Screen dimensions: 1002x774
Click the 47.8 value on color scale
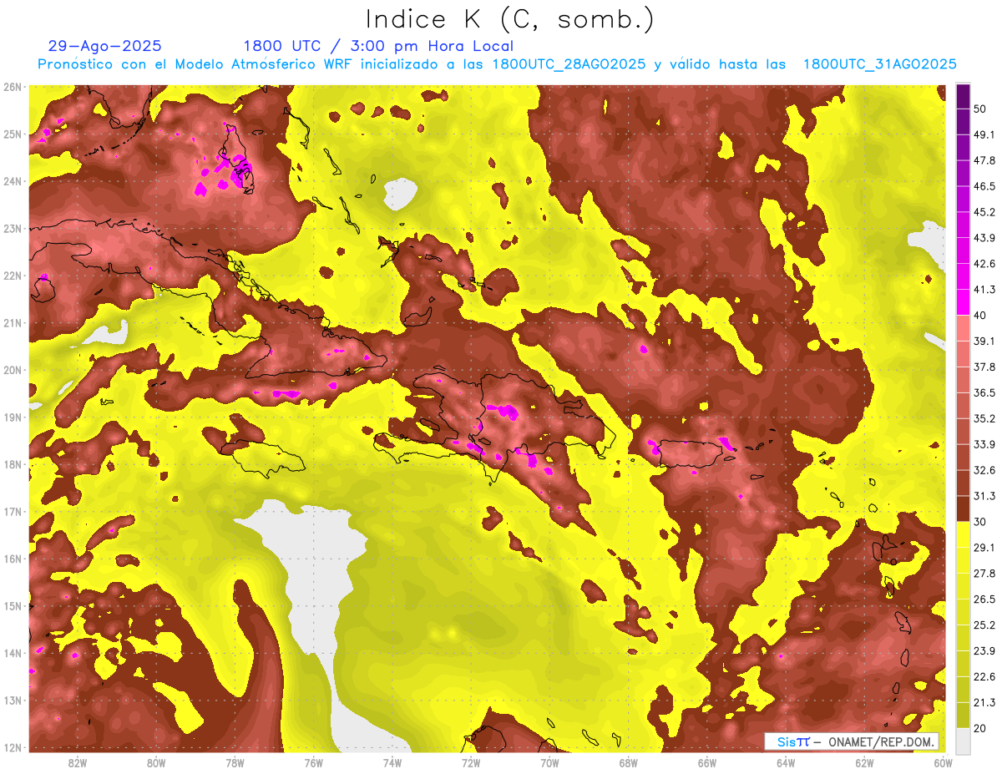pos(984,160)
